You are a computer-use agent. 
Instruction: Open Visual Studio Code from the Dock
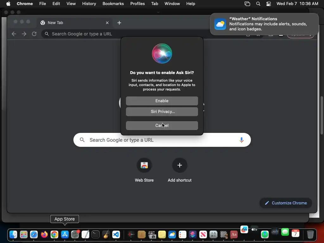pyautogui.click(x=116, y=234)
